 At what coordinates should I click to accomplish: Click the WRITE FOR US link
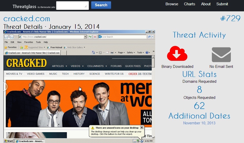pos(114,74)
